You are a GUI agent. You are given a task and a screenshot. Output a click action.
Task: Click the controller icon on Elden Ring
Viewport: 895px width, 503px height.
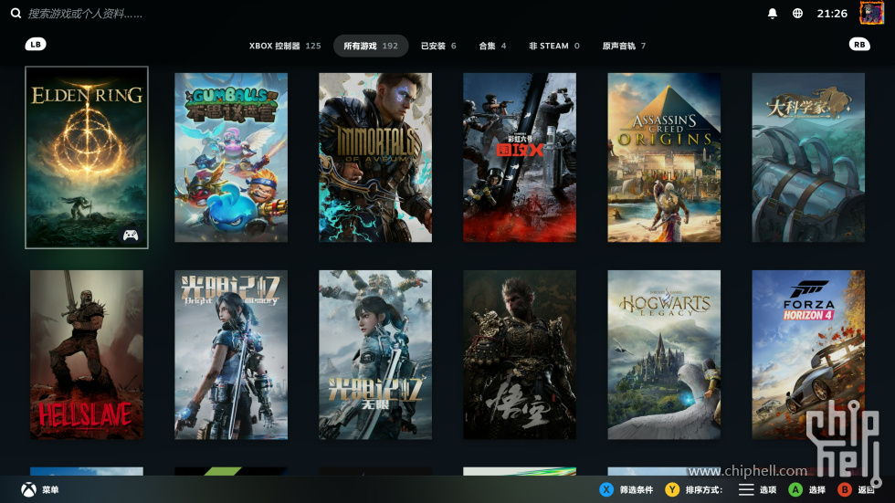coord(131,235)
